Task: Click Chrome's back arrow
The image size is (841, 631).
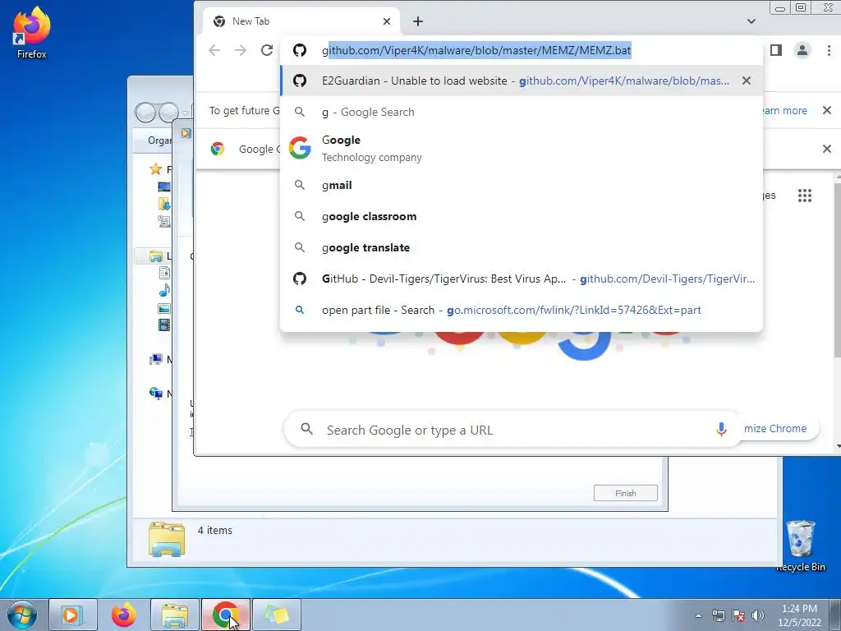Action: 214,50
